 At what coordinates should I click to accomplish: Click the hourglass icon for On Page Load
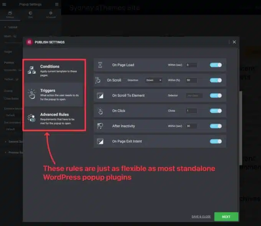click(100, 65)
